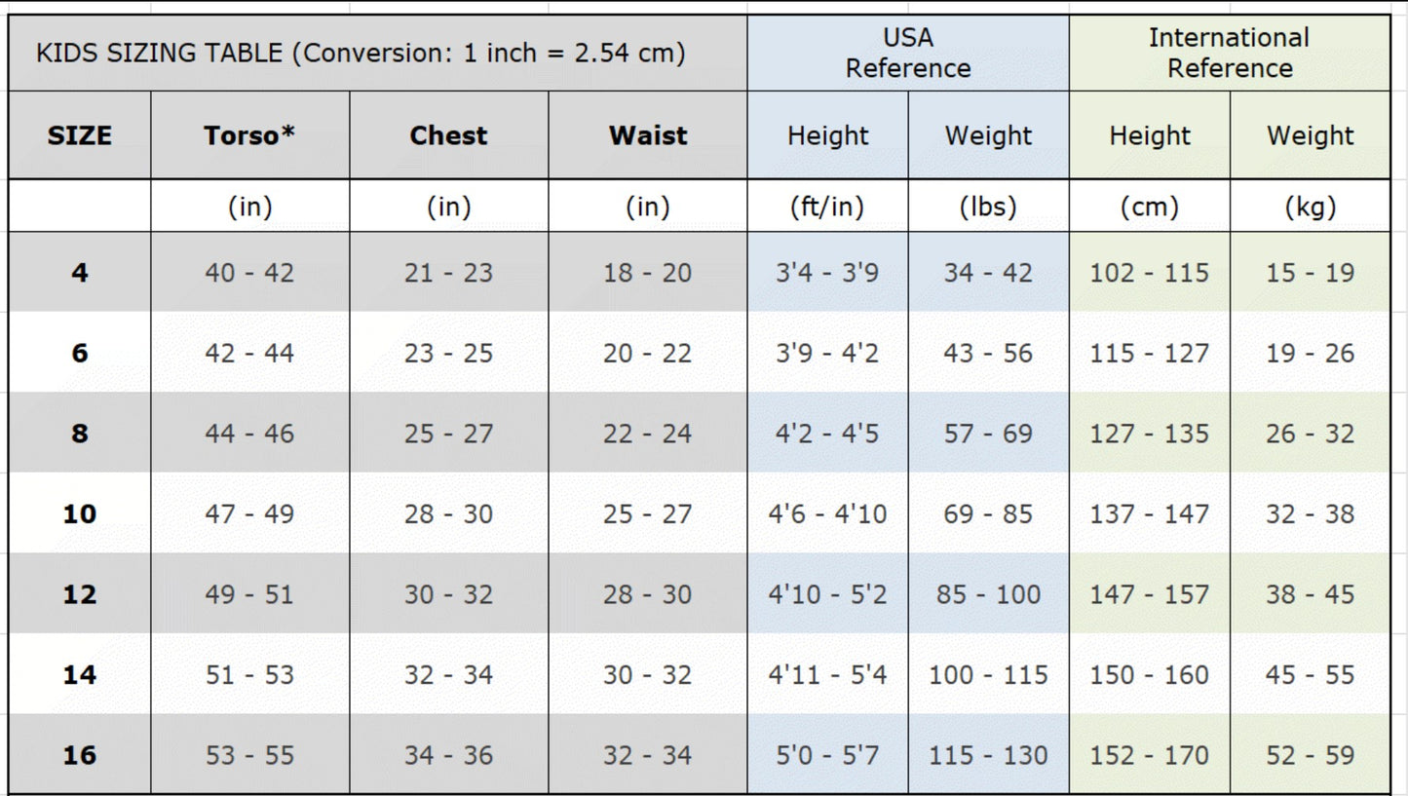Viewport: 1408px width, 796px height.
Task: Click chest cell showing 21 - 23
Action: 448,273
